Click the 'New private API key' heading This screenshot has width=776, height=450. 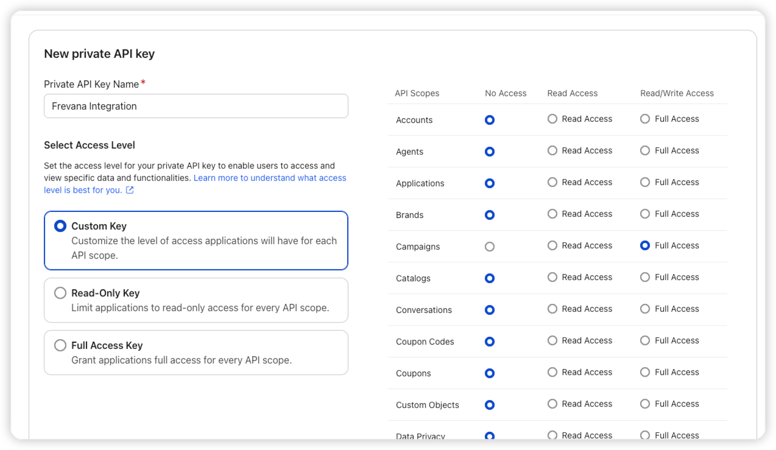(x=100, y=54)
